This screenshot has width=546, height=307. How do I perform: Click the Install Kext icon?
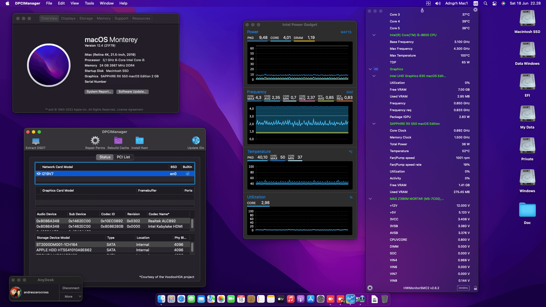139,140
